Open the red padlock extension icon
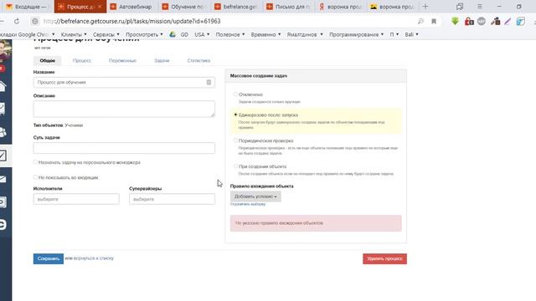Image resolution: width=536 pixels, height=301 pixels. tap(469, 21)
